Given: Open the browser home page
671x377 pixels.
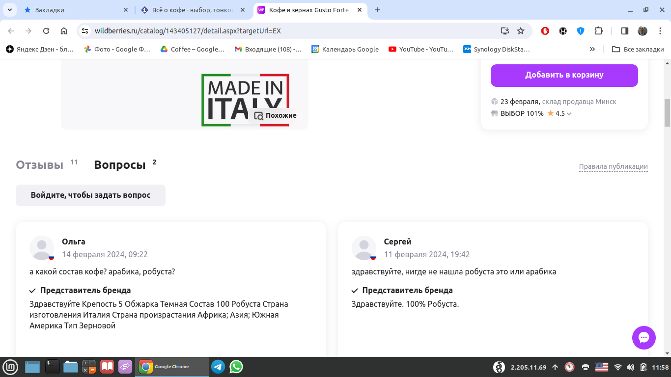Looking at the screenshot, I should click(64, 31).
